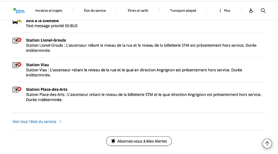Click the back-to-top arrow button
This screenshot has width=278, height=154.
pyautogui.click(x=267, y=143)
